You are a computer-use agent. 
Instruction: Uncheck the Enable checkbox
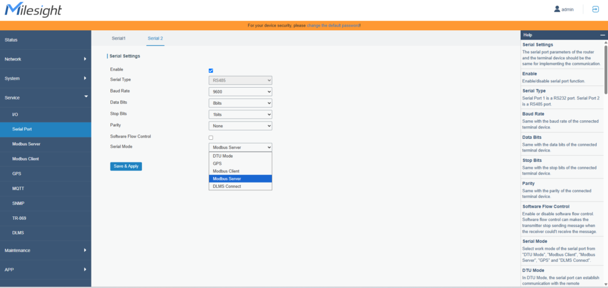tap(211, 70)
